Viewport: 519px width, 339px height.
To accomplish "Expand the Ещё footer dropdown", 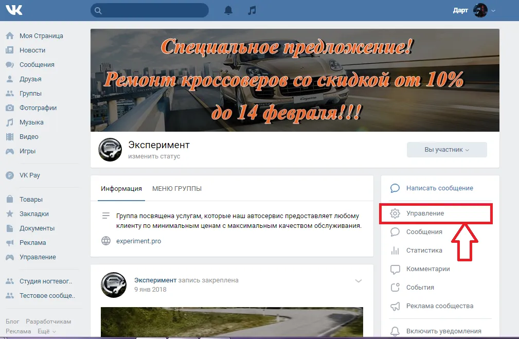I will pos(47,331).
